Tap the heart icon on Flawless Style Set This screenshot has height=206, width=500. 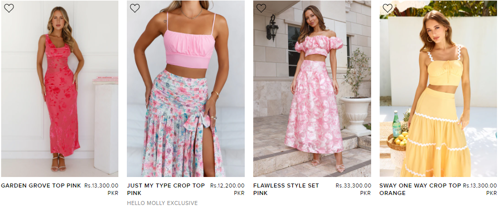click(x=261, y=8)
